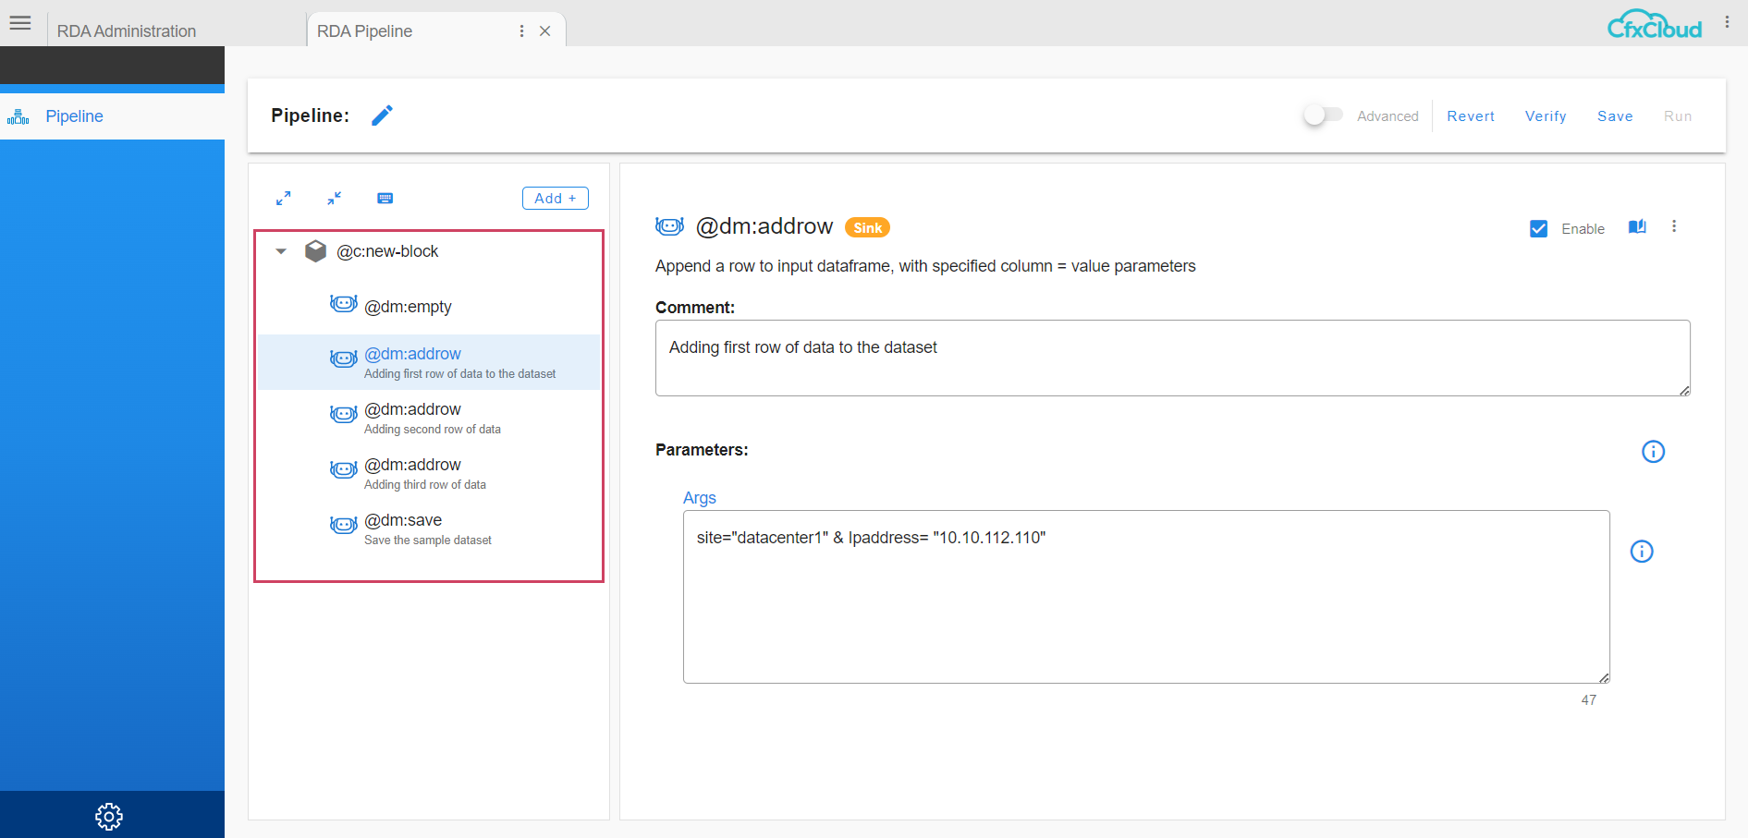The image size is (1748, 838).
Task: Collapse the @c:new-block tree node
Action: (281, 251)
